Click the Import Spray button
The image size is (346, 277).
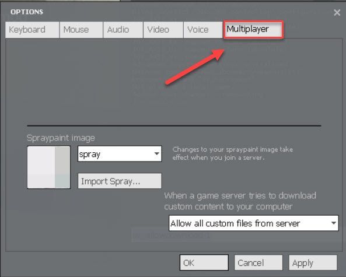pos(120,181)
